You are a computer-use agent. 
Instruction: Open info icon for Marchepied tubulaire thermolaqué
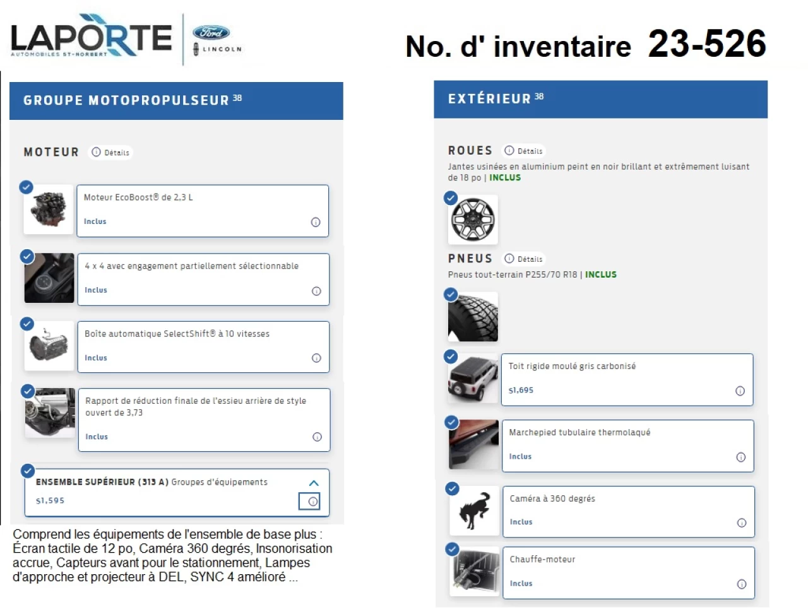coord(740,457)
